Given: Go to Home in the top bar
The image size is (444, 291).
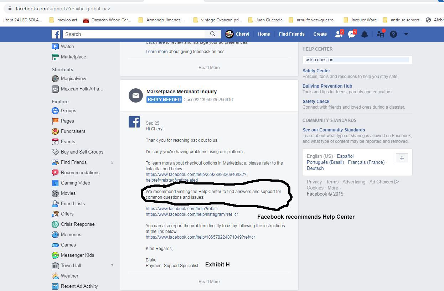Looking at the screenshot, I should (264, 34).
